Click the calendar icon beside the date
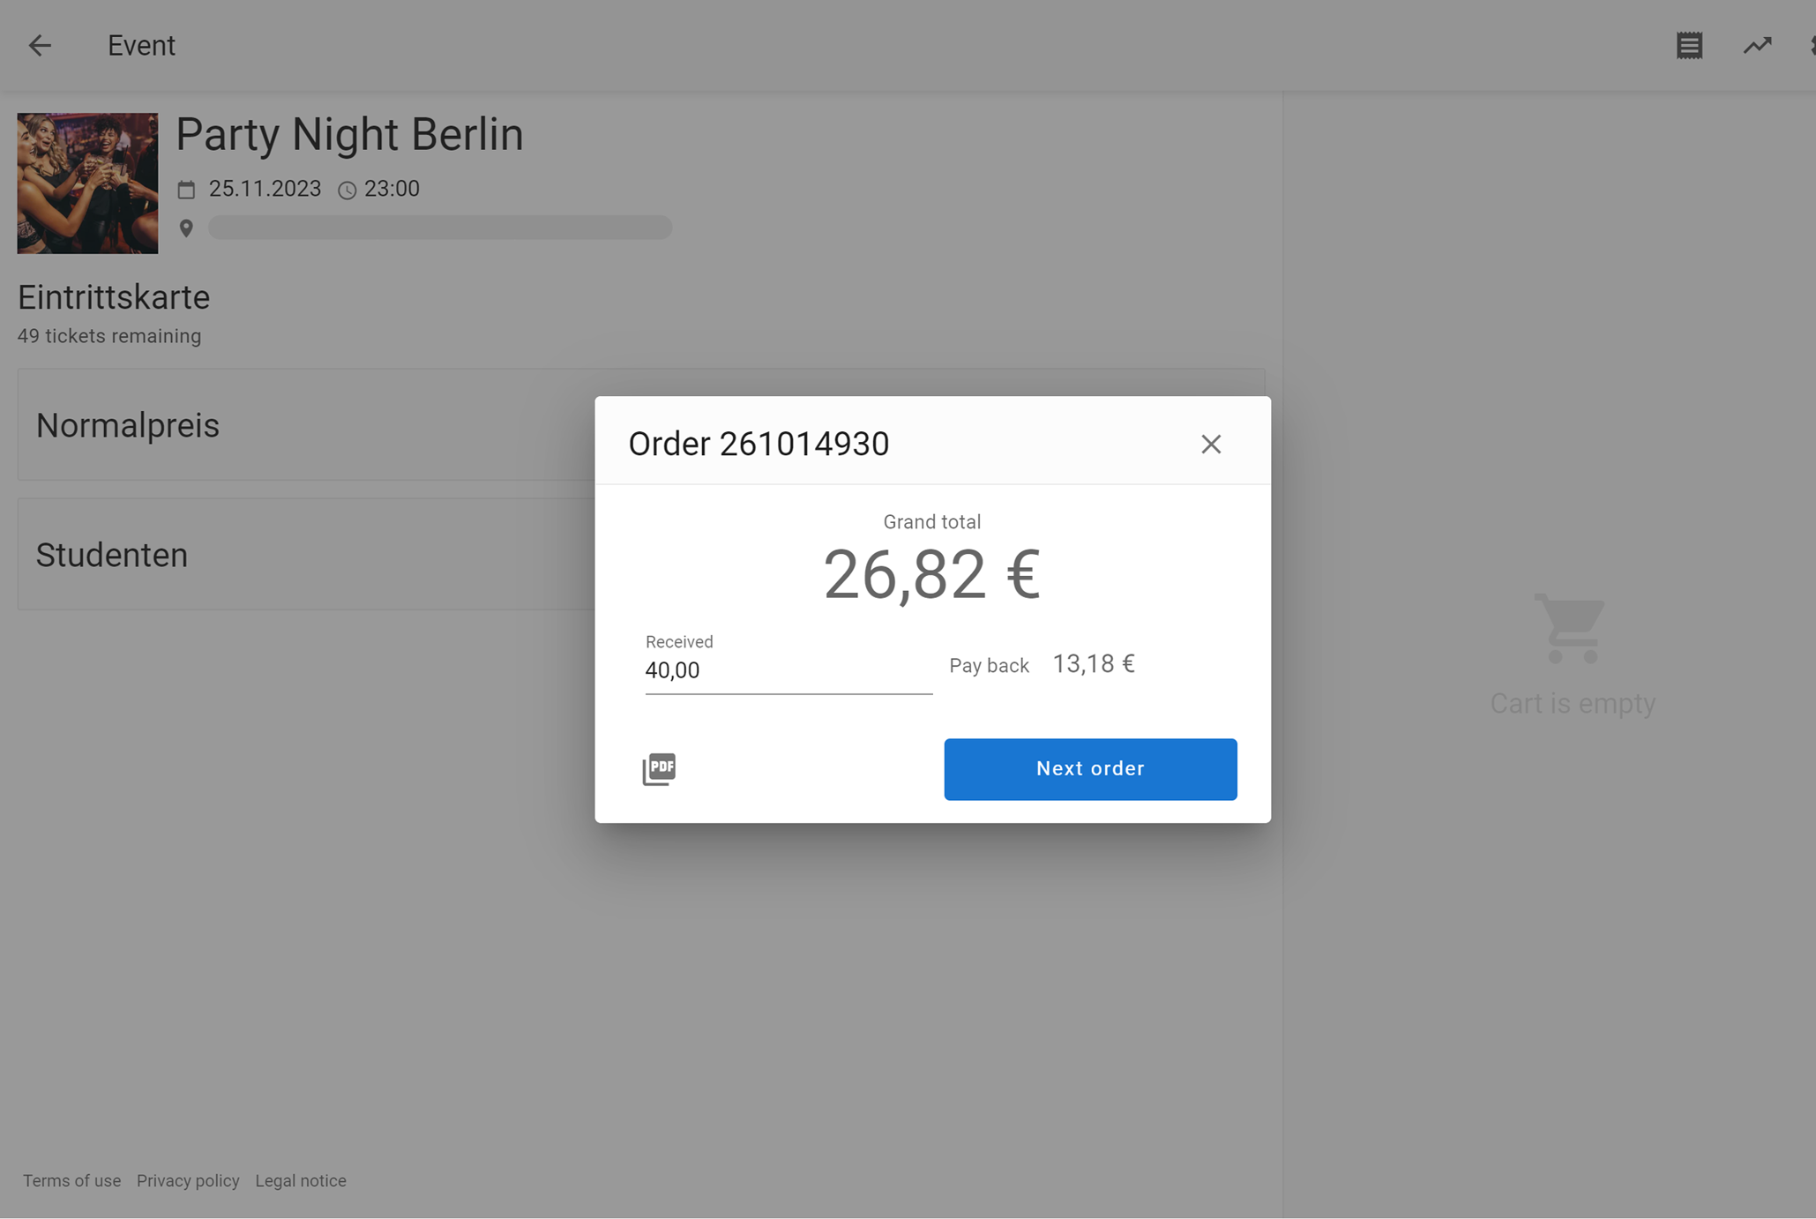 (x=186, y=190)
